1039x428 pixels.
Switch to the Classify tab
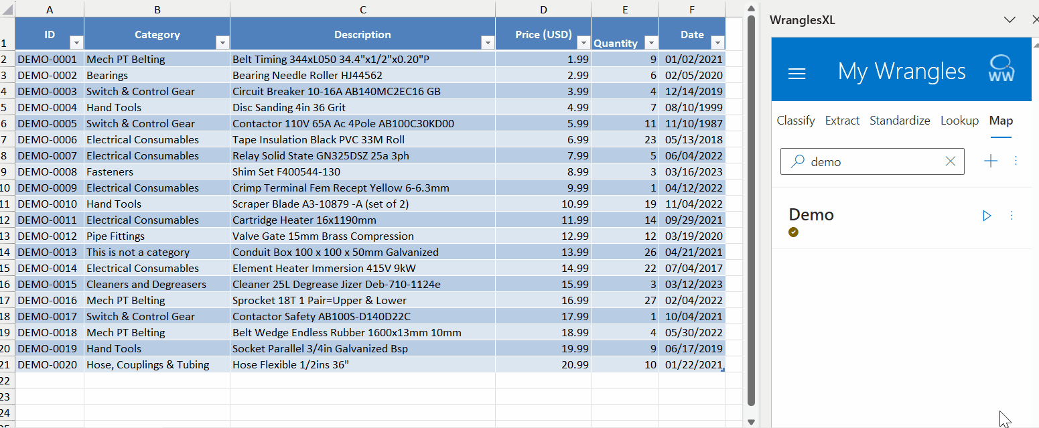point(795,121)
